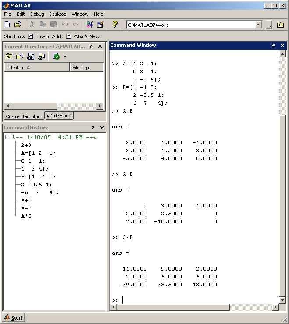Select '1 -3 4];' history entry

35,169
